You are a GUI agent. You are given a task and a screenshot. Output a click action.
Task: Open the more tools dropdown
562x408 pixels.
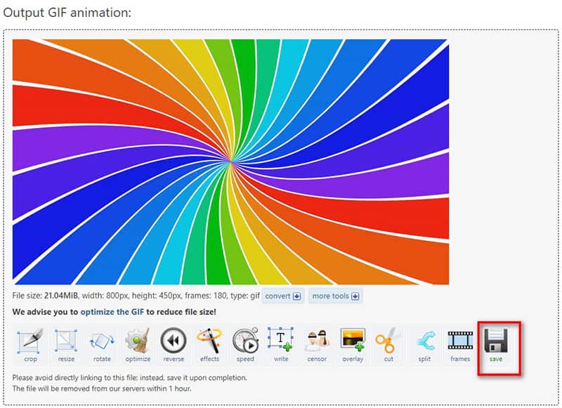(336, 296)
